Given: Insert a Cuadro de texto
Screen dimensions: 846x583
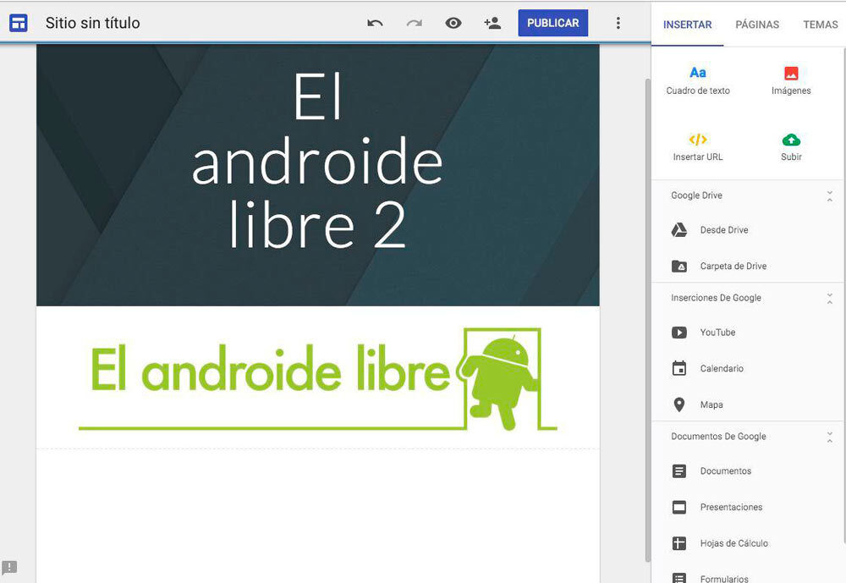Looking at the screenshot, I should (x=698, y=80).
